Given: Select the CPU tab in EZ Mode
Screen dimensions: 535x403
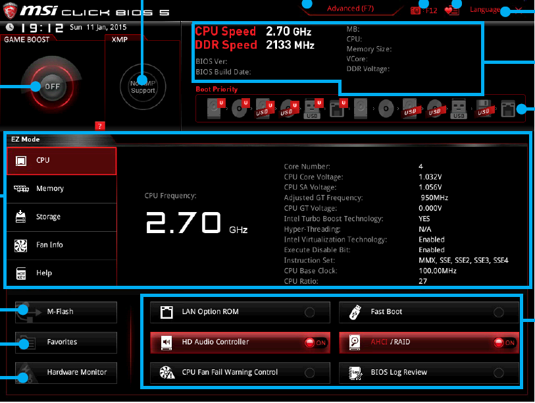Looking at the screenshot, I should coord(62,161).
